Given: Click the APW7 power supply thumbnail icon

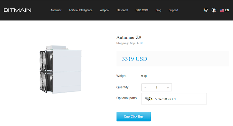Looking at the screenshot, I should point(148,99).
